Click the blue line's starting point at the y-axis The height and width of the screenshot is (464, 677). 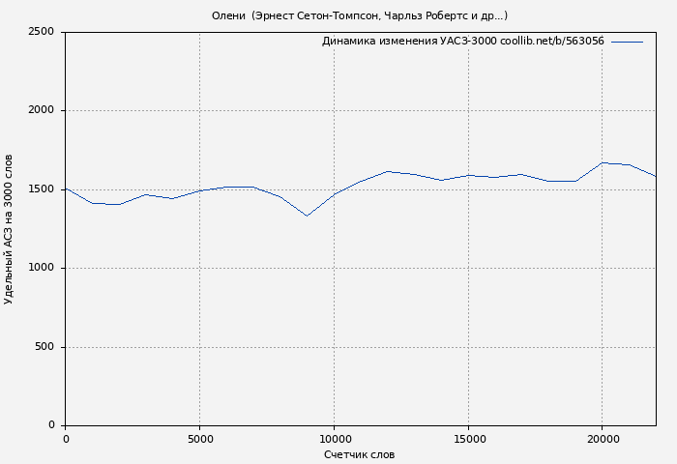[66, 188]
